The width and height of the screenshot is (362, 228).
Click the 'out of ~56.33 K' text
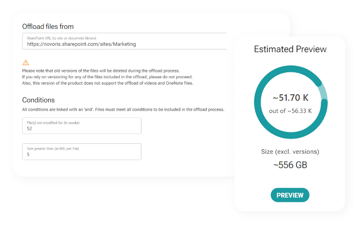[x=290, y=111]
